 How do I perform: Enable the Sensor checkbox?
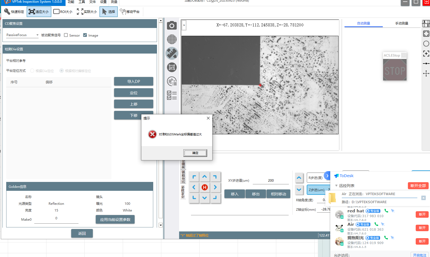pyautogui.click(x=66, y=35)
